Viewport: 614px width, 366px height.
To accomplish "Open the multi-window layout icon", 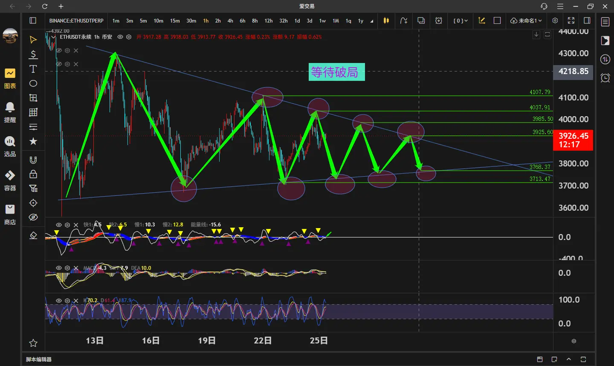I will 421,20.
